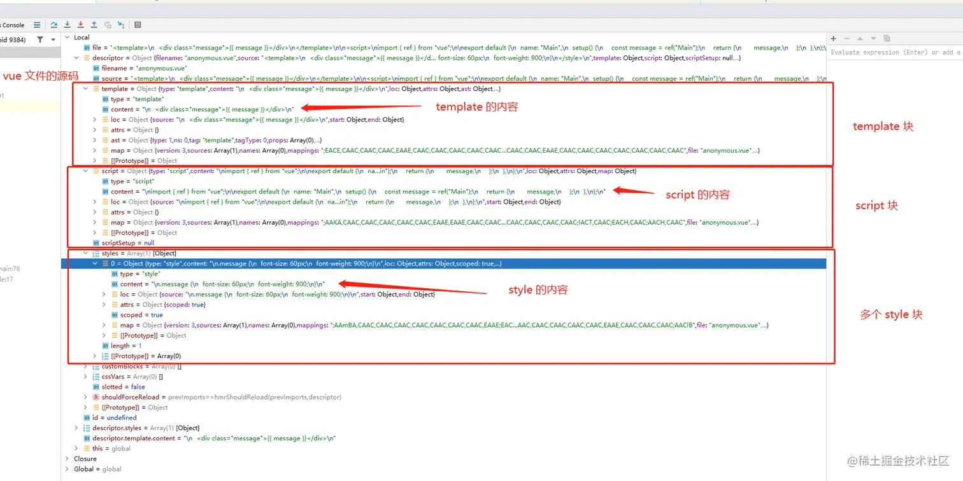Click the primitive icon beside slotted
Image resolution: width=963 pixels, height=481 pixels.
pos(96,387)
